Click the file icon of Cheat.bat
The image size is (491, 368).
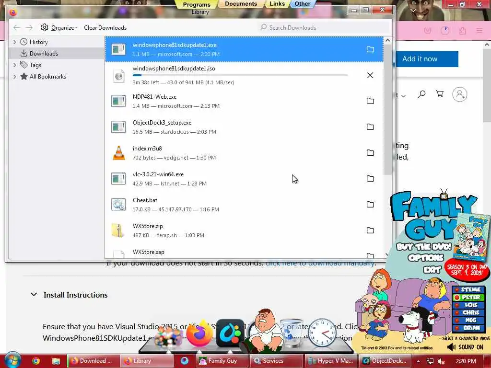coord(119,205)
